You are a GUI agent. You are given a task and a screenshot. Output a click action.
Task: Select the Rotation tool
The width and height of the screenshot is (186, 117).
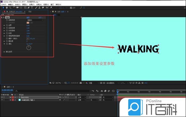(15, 8)
